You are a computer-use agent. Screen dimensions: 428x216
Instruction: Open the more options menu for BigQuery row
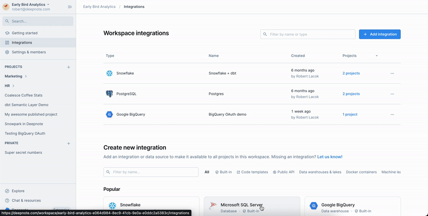click(x=392, y=115)
